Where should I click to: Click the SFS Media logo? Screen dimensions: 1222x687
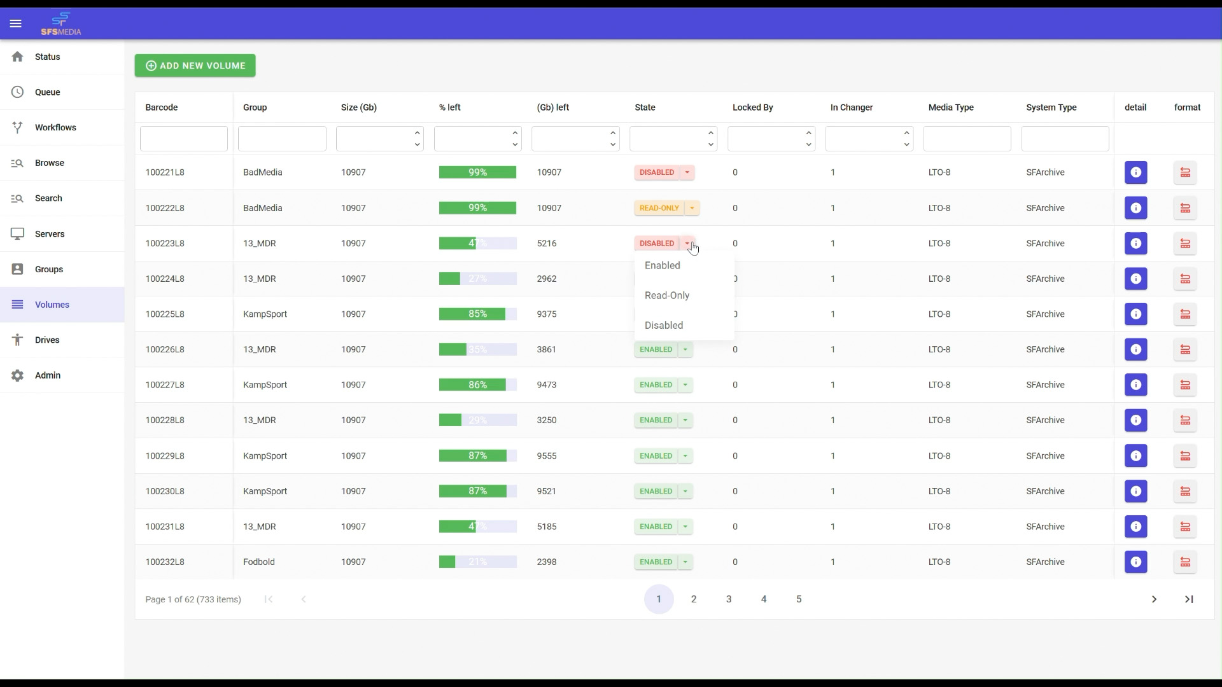[x=61, y=24]
